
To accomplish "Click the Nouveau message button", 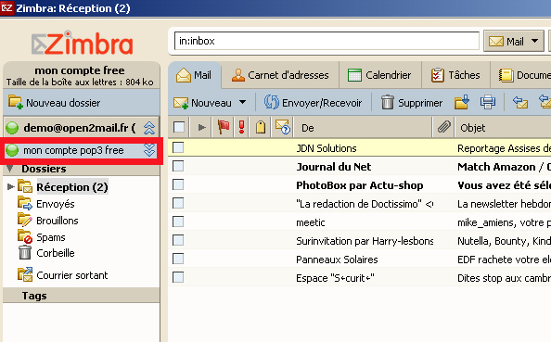I will coord(203,103).
